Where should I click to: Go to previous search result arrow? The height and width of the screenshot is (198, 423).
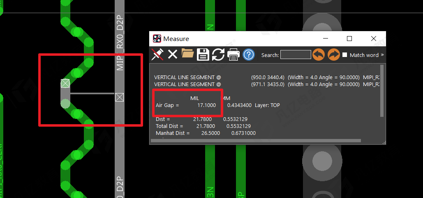[x=319, y=55]
